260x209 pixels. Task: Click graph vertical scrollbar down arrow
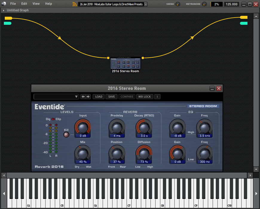[x=256, y=169]
